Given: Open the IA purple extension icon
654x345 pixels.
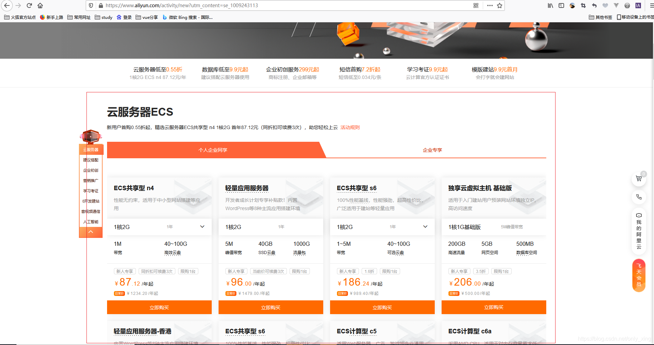Looking at the screenshot, I should (x=638, y=5).
